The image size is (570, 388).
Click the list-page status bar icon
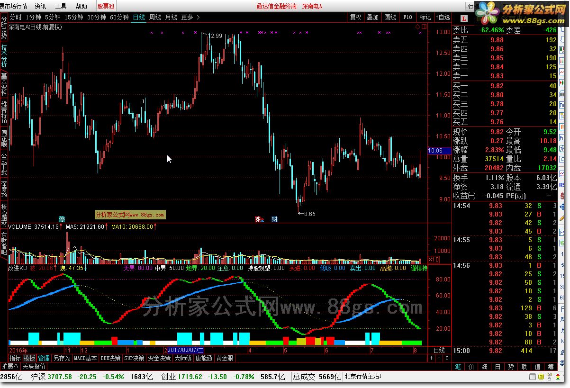533,377
